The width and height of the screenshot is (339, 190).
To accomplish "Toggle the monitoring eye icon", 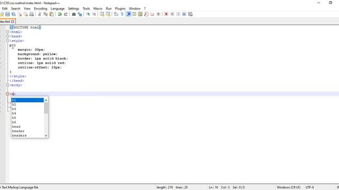I will 158,14.
